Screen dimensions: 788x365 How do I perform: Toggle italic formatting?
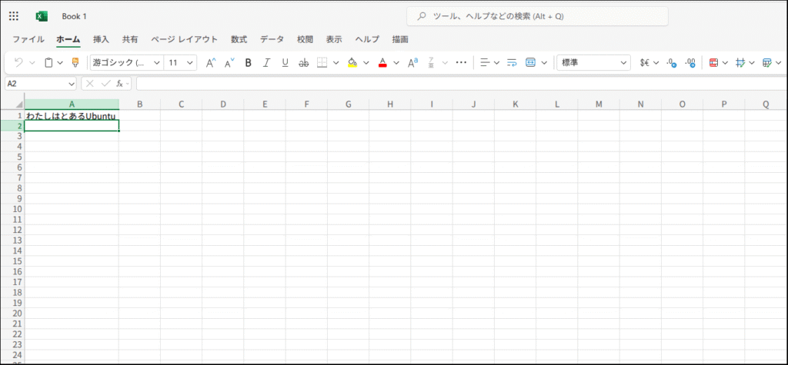click(266, 63)
